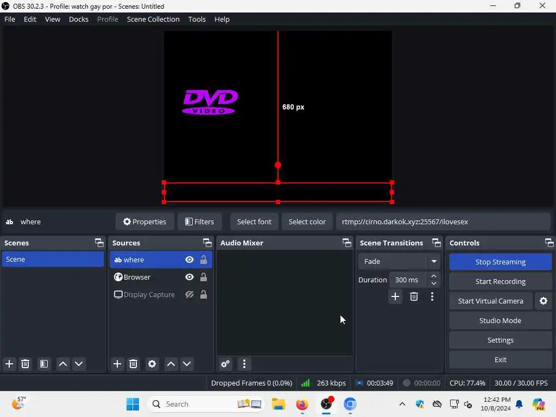Viewport: 556px width, 417px height.
Task: Open OBS Settings from Controls
Action: 500,340
